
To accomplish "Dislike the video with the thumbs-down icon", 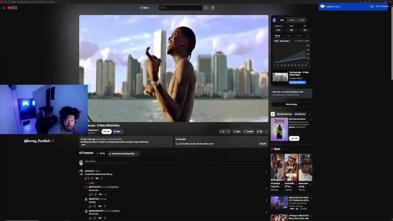I will point(228,131).
